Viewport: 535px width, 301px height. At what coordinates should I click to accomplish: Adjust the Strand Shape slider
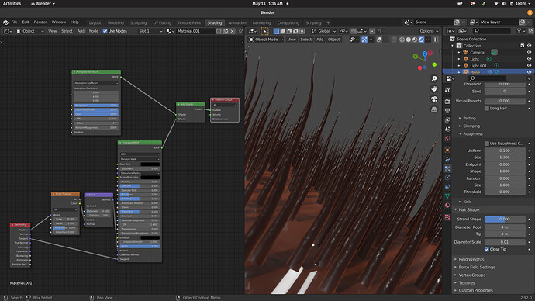[505, 219]
